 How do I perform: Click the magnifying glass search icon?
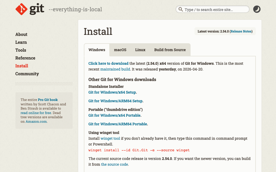[181, 9]
